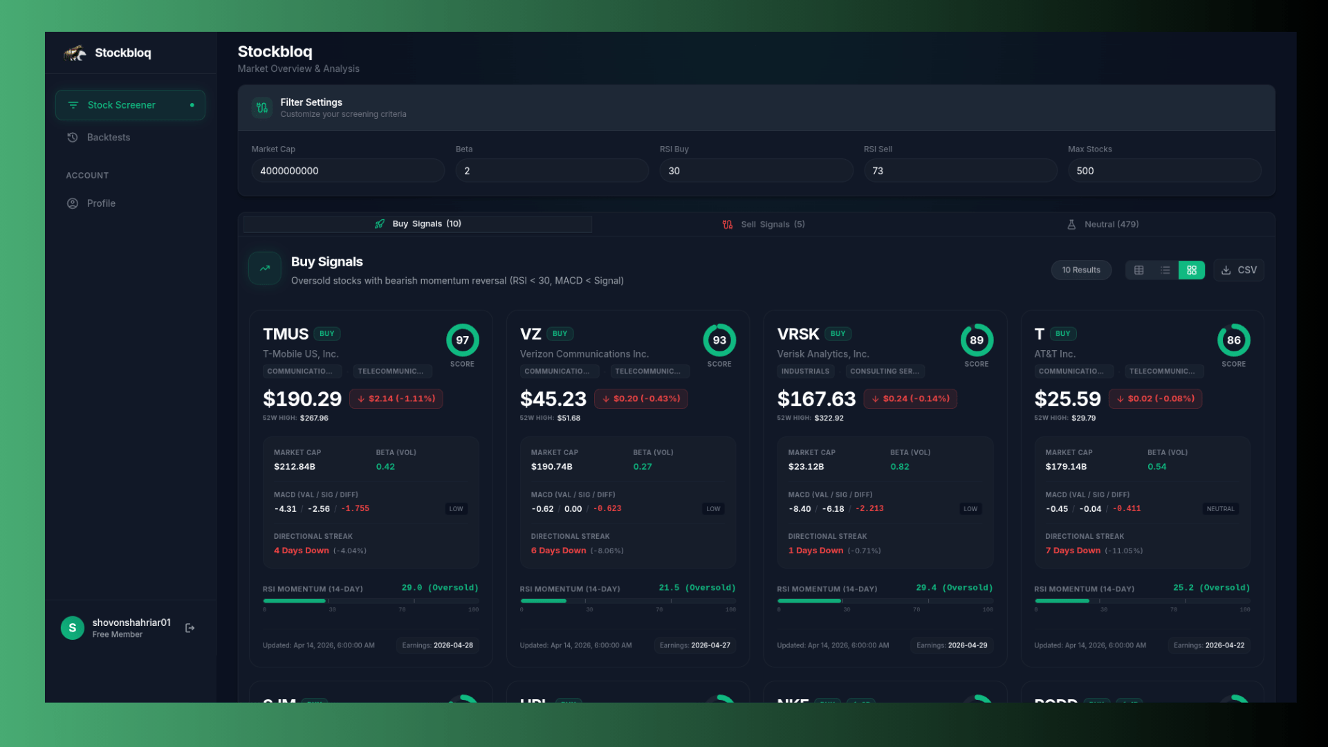Click T score ring showing 86
This screenshot has width=1328, height=747.
(x=1233, y=340)
